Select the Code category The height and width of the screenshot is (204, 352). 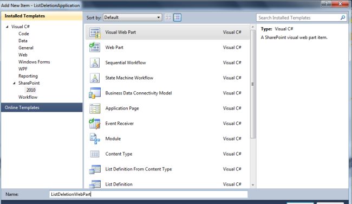(x=24, y=34)
